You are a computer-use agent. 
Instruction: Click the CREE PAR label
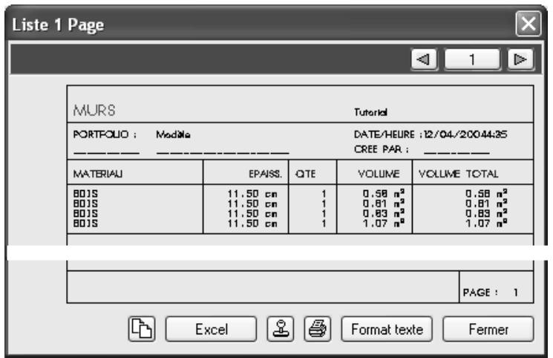pyautogui.click(x=382, y=149)
